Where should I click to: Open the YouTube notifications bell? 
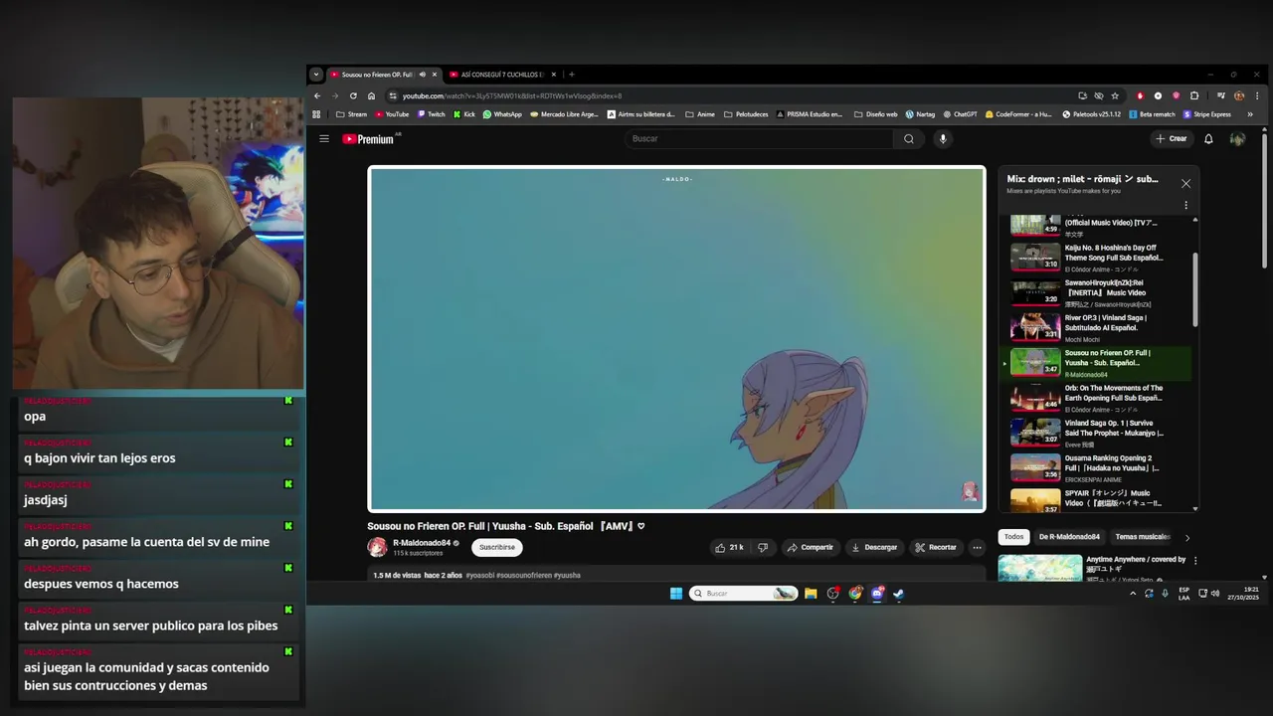pos(1208,139)
